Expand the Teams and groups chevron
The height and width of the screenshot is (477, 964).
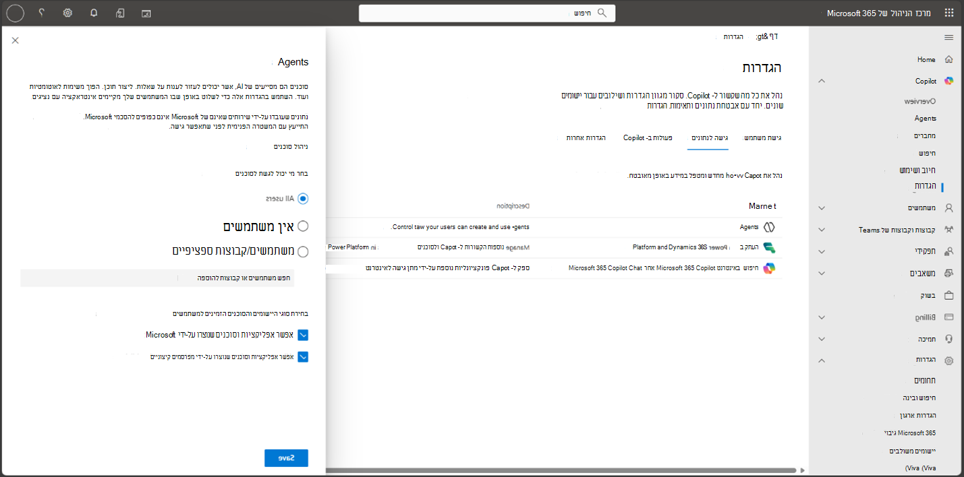tap(822, 230)
